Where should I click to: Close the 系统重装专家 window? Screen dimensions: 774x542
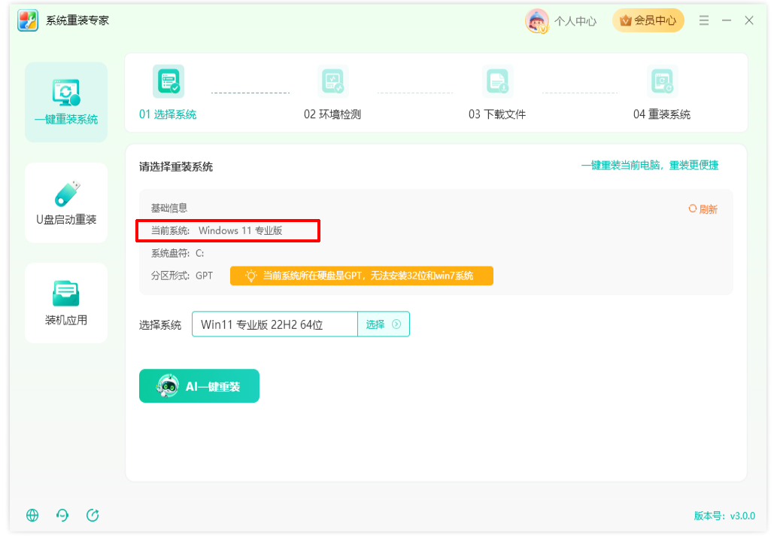749,20
